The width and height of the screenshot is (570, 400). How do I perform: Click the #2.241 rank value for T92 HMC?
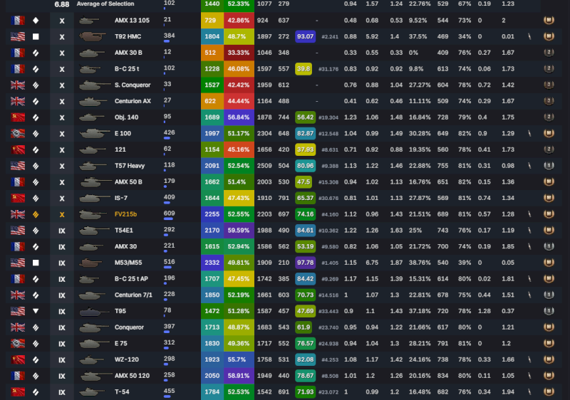(x=330, y=37)
